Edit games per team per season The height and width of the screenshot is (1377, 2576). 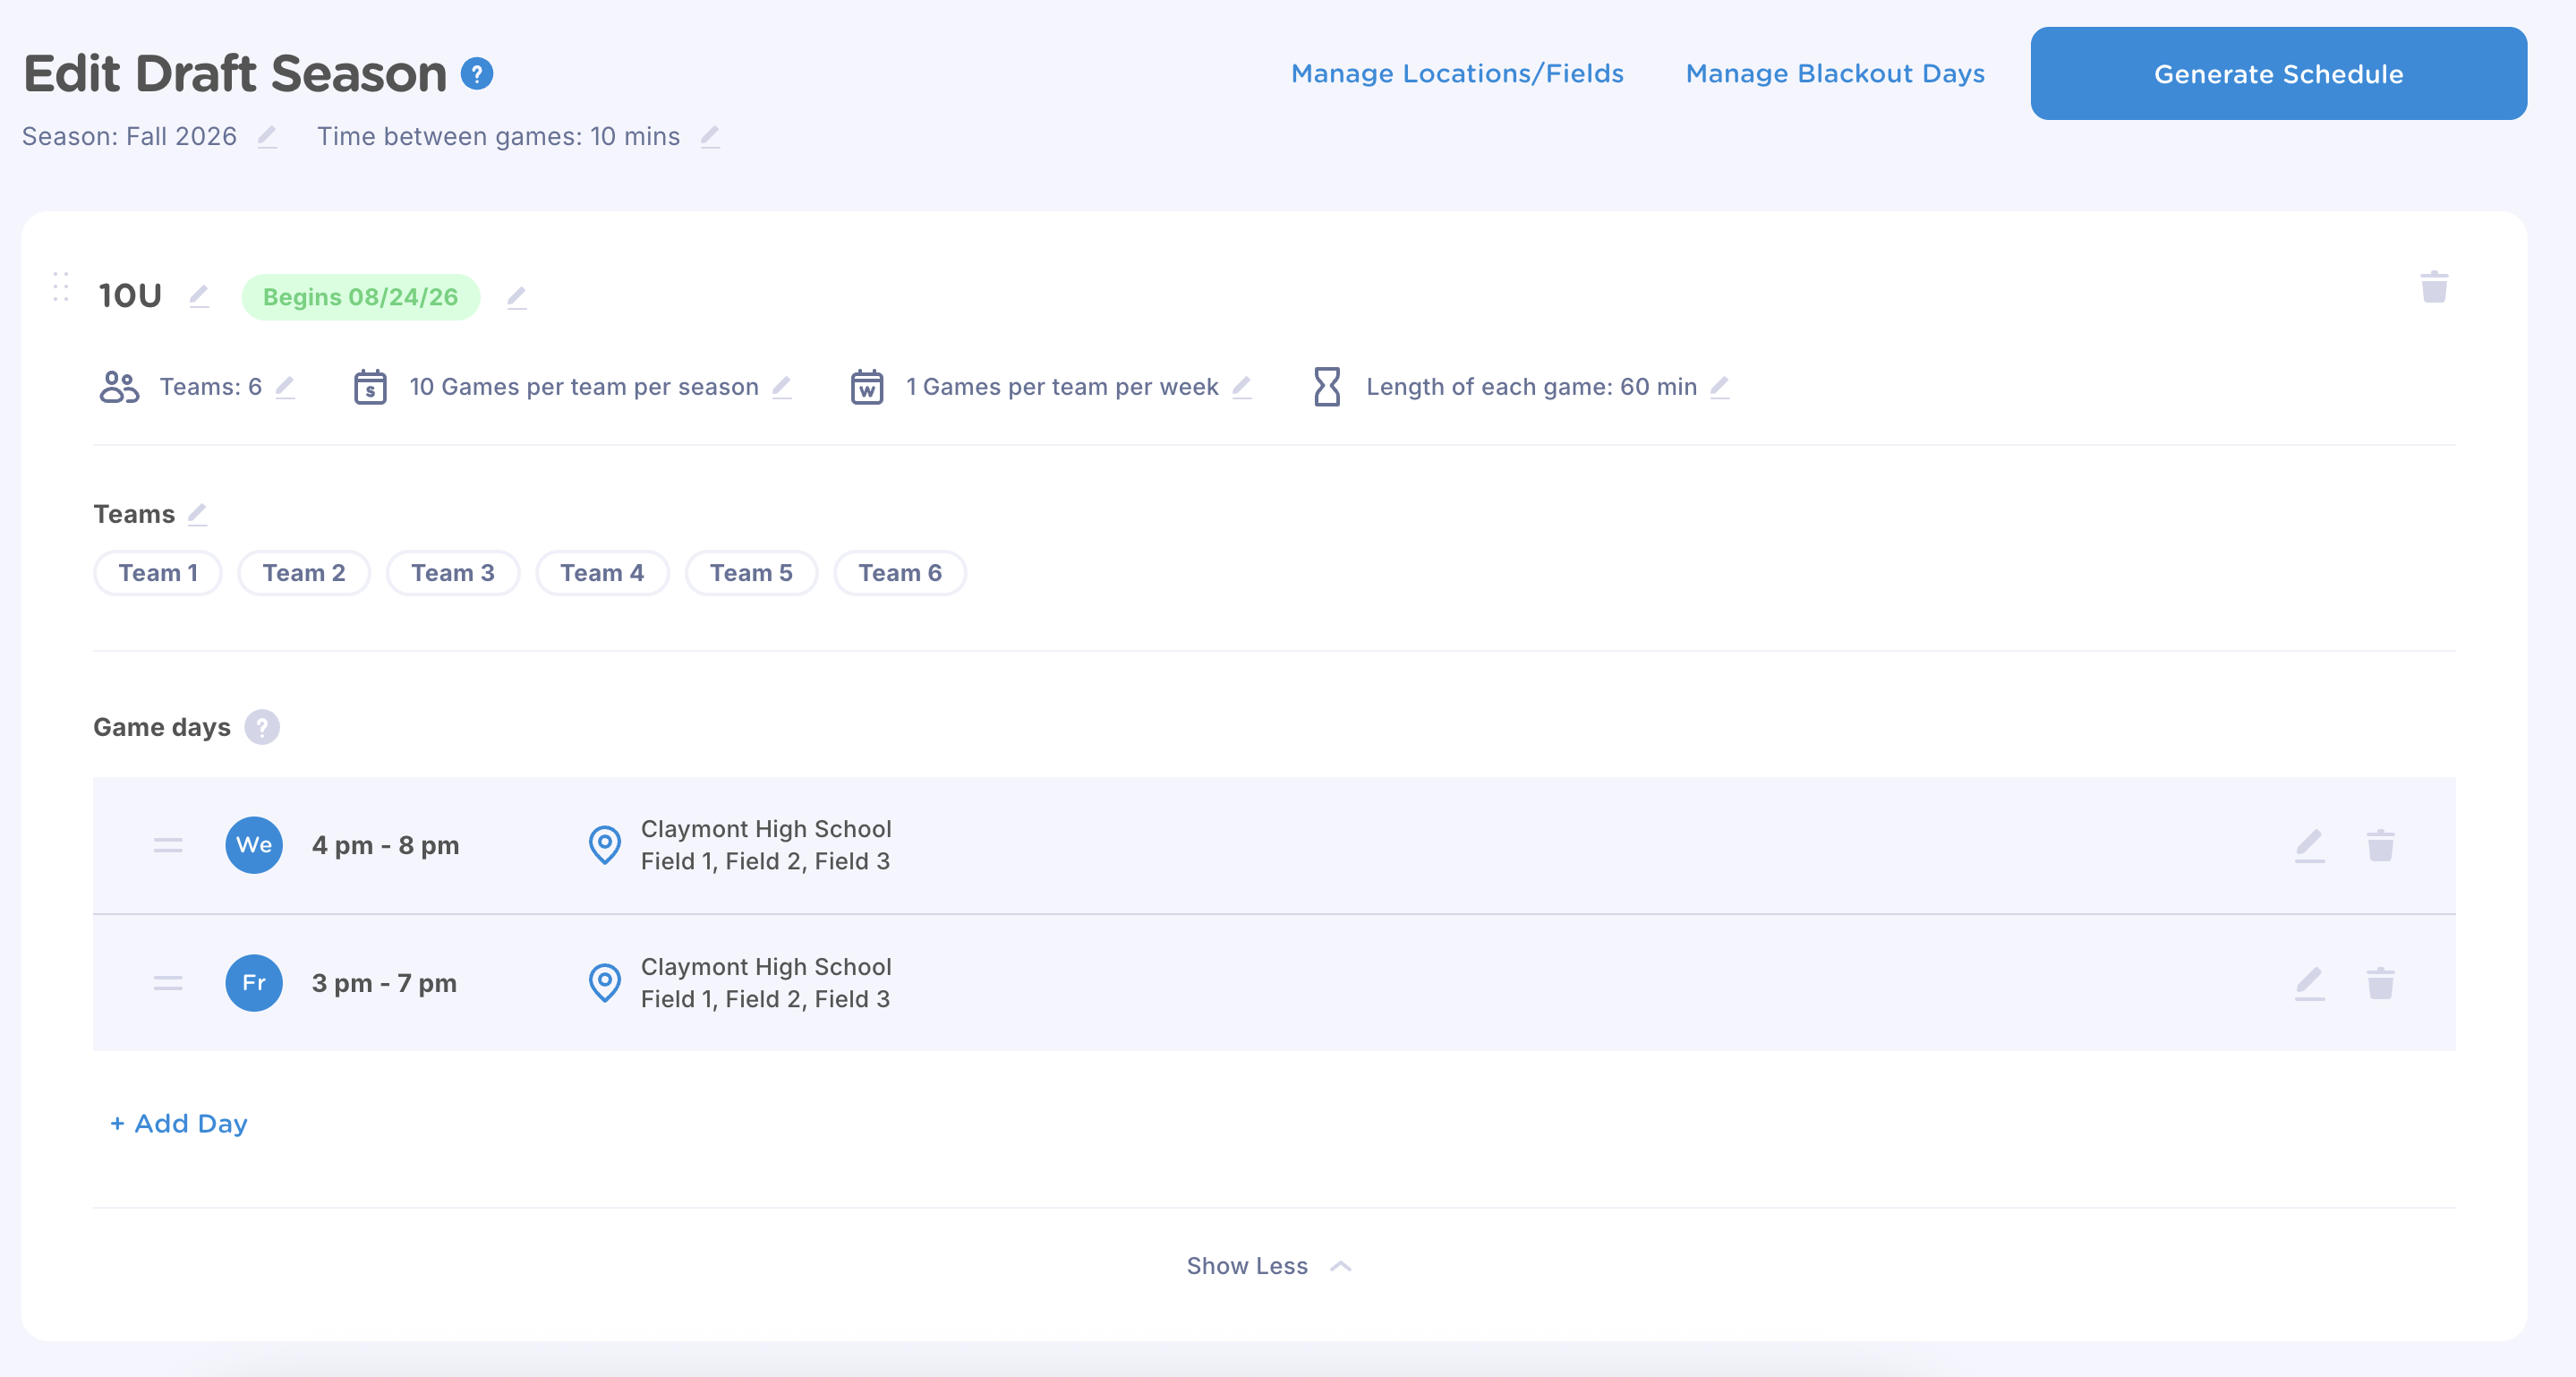[x=782, y=387]
